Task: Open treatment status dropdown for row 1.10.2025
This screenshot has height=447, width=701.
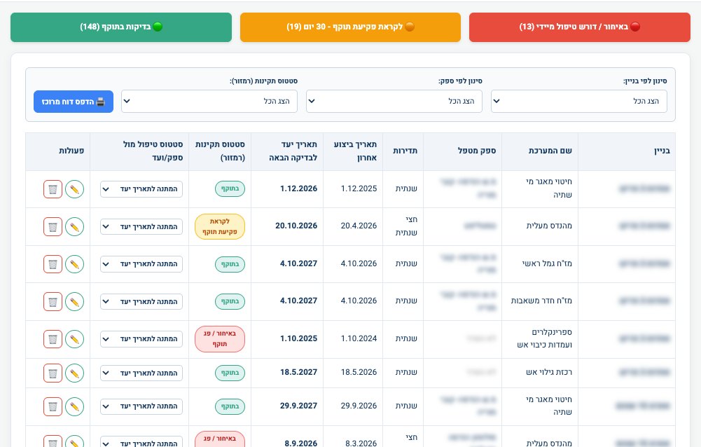Action: (141, 339)
